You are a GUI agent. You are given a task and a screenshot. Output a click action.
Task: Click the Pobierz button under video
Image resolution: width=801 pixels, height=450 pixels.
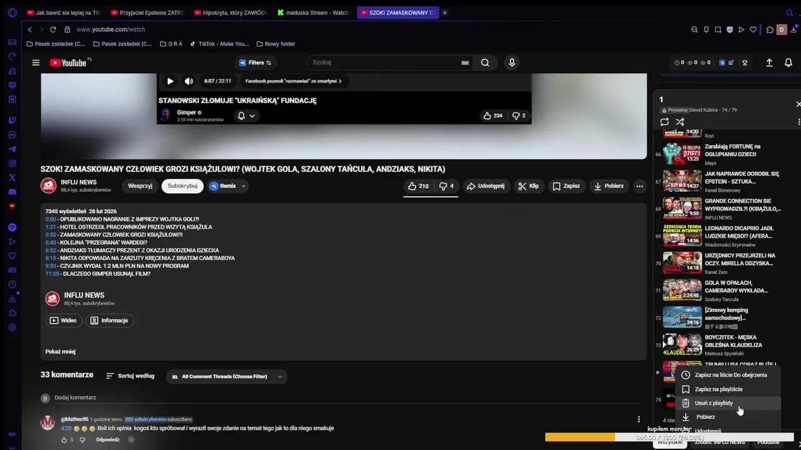(x=609, y=186)
